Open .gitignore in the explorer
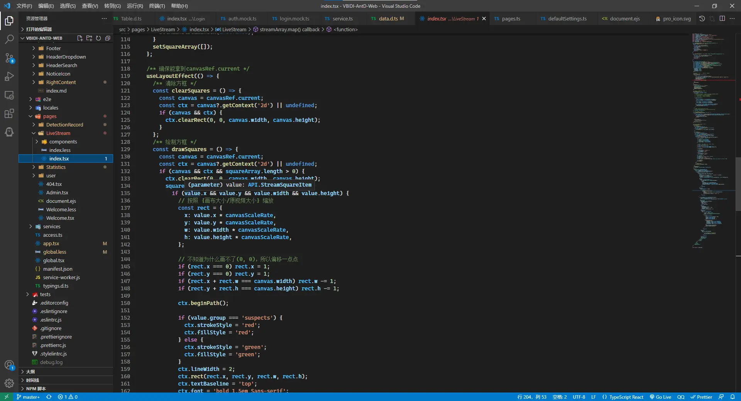Image resolution: width=741 pixels, height=401 pixels. coord(51,328)
